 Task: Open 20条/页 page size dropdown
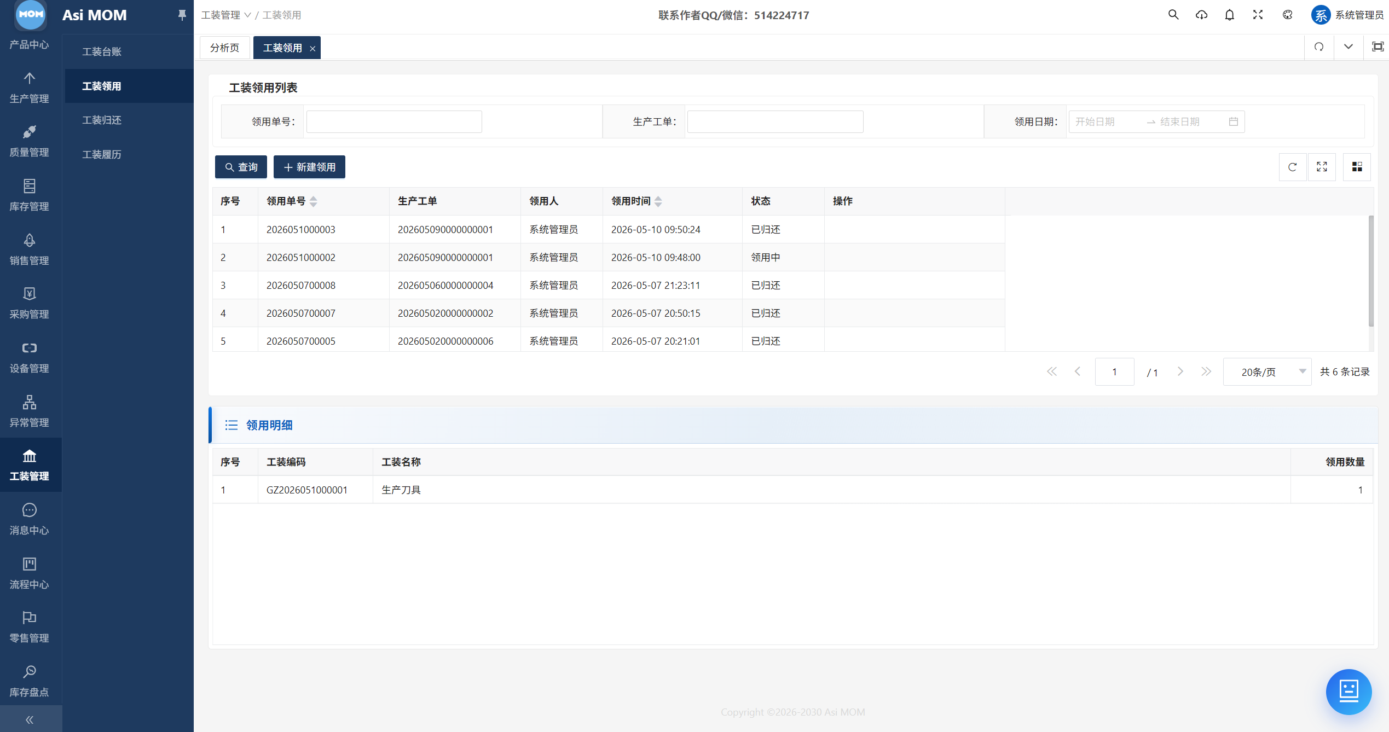[x=1268, y=372]
